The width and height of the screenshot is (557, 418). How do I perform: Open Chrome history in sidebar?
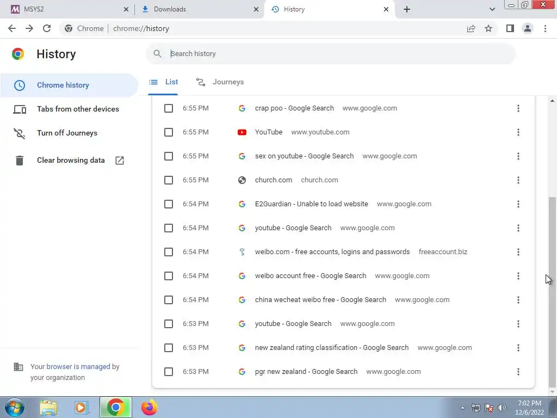(x=69, y=85)
